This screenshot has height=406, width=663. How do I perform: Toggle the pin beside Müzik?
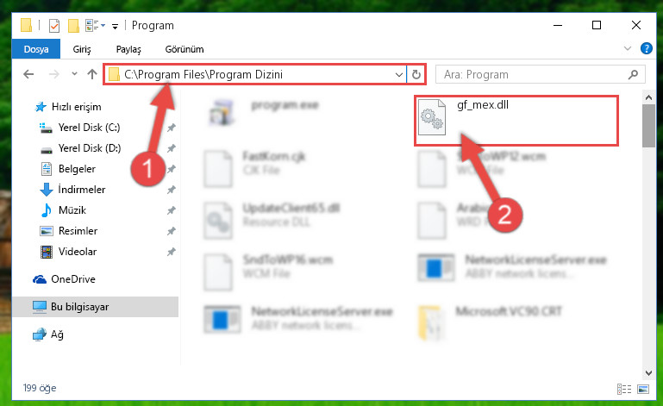point(172,210)
